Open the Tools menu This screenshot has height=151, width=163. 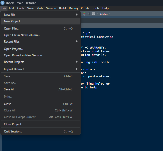click(x=96, y=8)
